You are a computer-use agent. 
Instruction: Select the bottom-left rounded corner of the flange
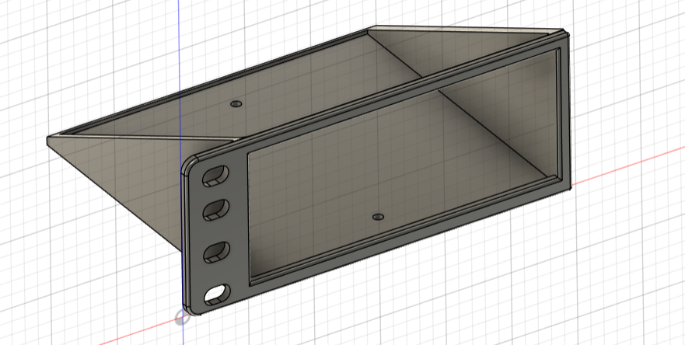191,308
